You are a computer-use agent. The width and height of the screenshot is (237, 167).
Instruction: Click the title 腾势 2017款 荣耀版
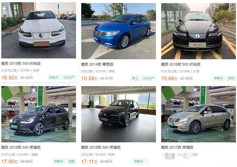pos(177,147)
